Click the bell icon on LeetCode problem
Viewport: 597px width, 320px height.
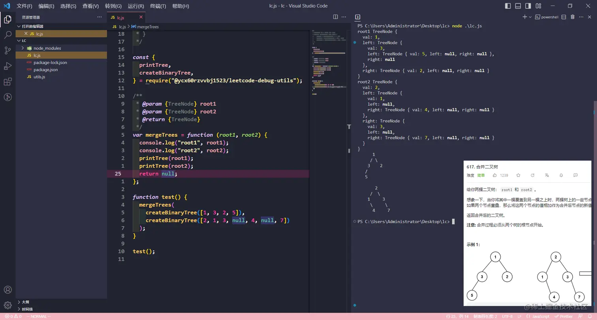coord(561,175)
